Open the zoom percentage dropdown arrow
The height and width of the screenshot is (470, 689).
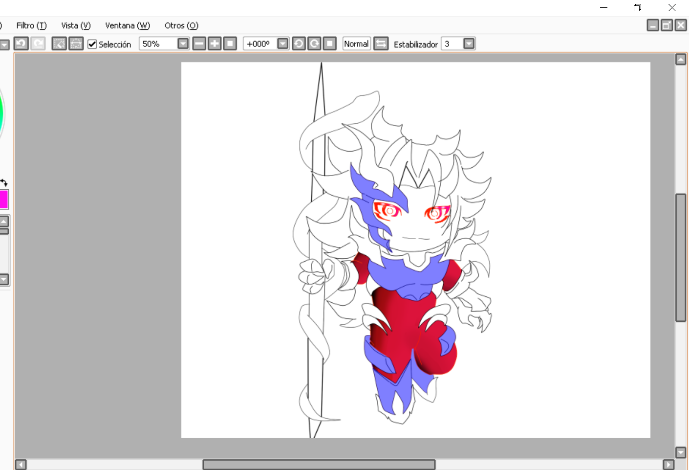tap(183, 44)
